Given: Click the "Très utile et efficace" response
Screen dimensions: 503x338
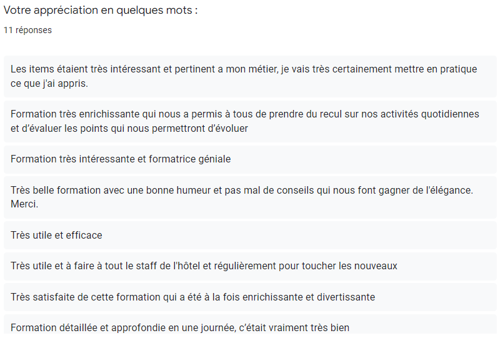Looking at the screenshot, I should tap(250, 236).
